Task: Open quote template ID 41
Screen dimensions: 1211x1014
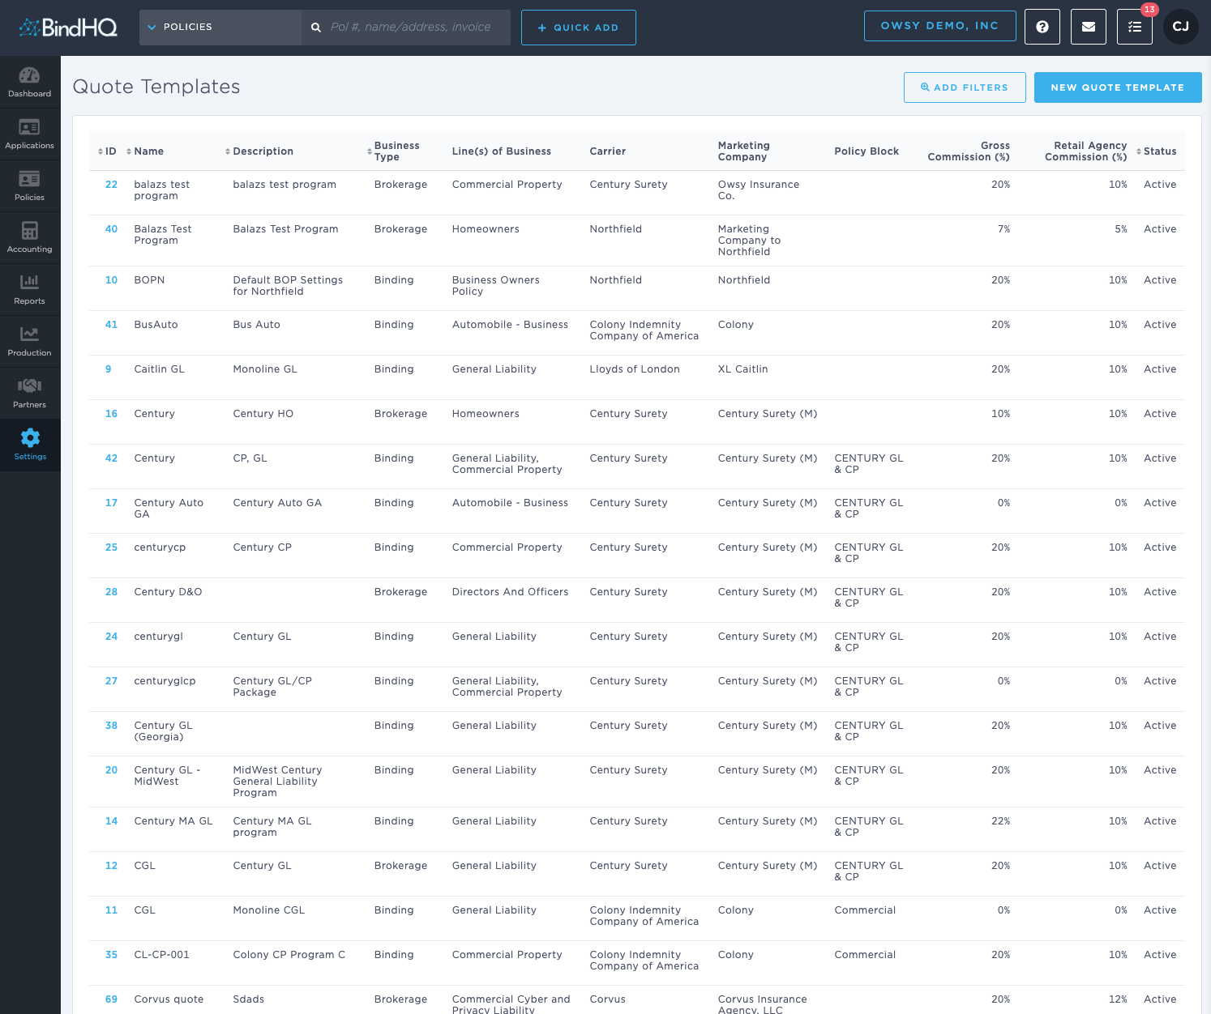Action: coord(112,325)
